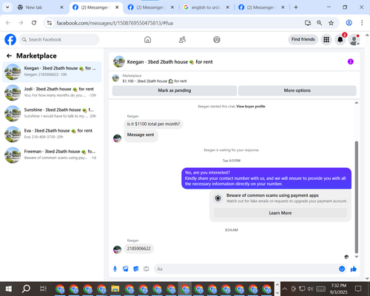Open the emoji picker in message box
The width and height of the screenshot is (370, 296).
[342, 269]
